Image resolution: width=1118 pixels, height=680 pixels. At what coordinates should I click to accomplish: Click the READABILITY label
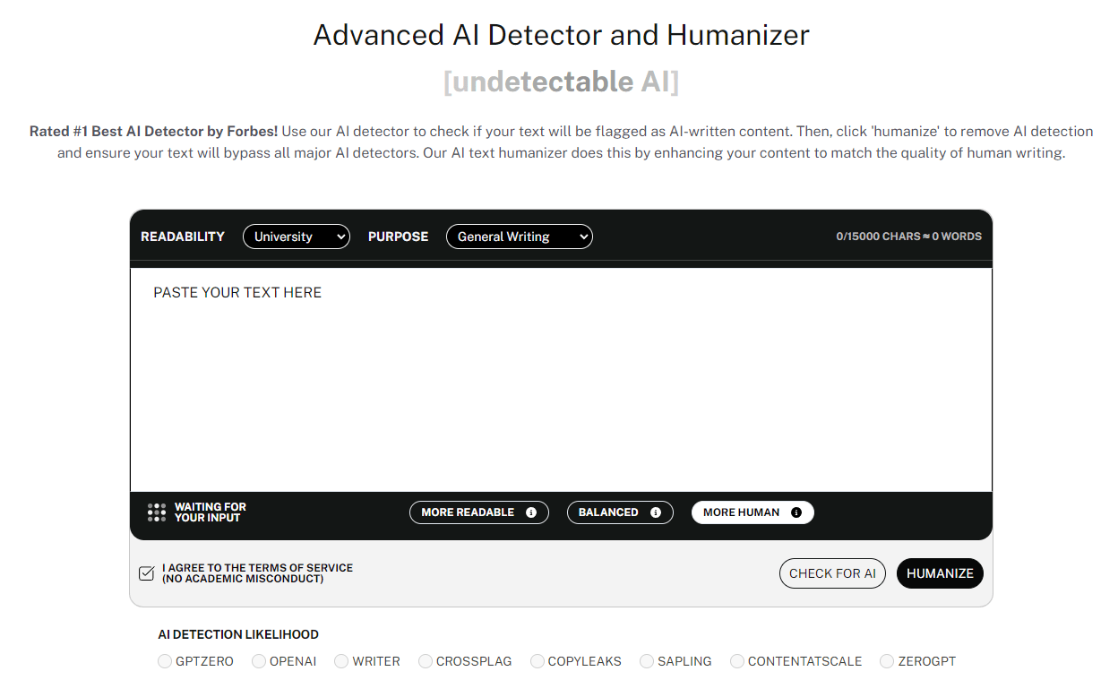coord(183,237)
